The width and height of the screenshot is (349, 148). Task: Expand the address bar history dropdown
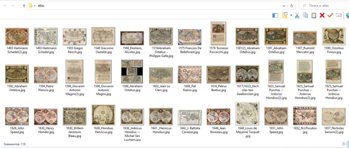point(284,6)
